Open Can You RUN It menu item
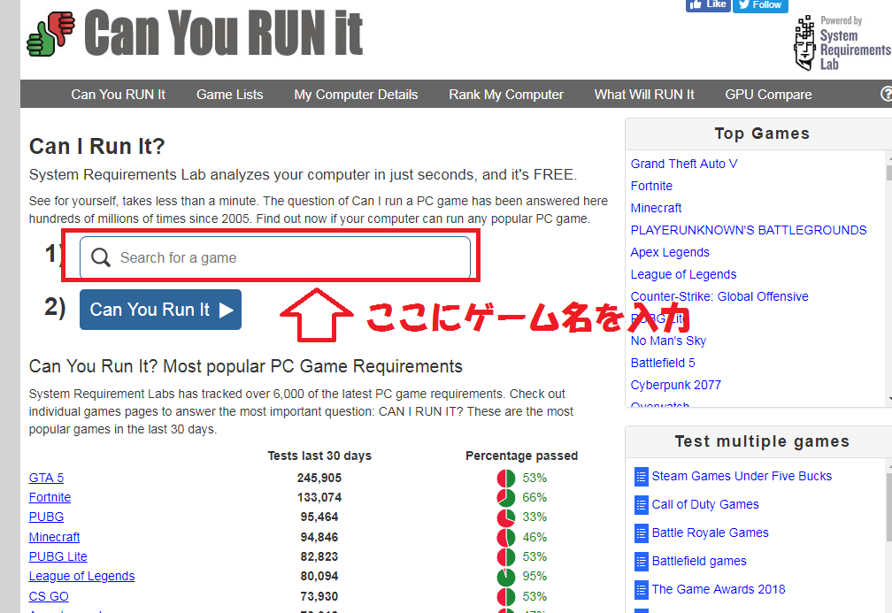Viewport: 892px width, 613px height. 119,95
